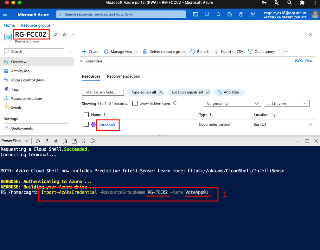
Task: Expand the List view dropdown
Action: coord(286,104)
